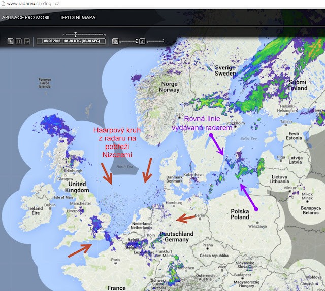
Task: Click the 'North Sea' map label
Action: tap(124, 167)
